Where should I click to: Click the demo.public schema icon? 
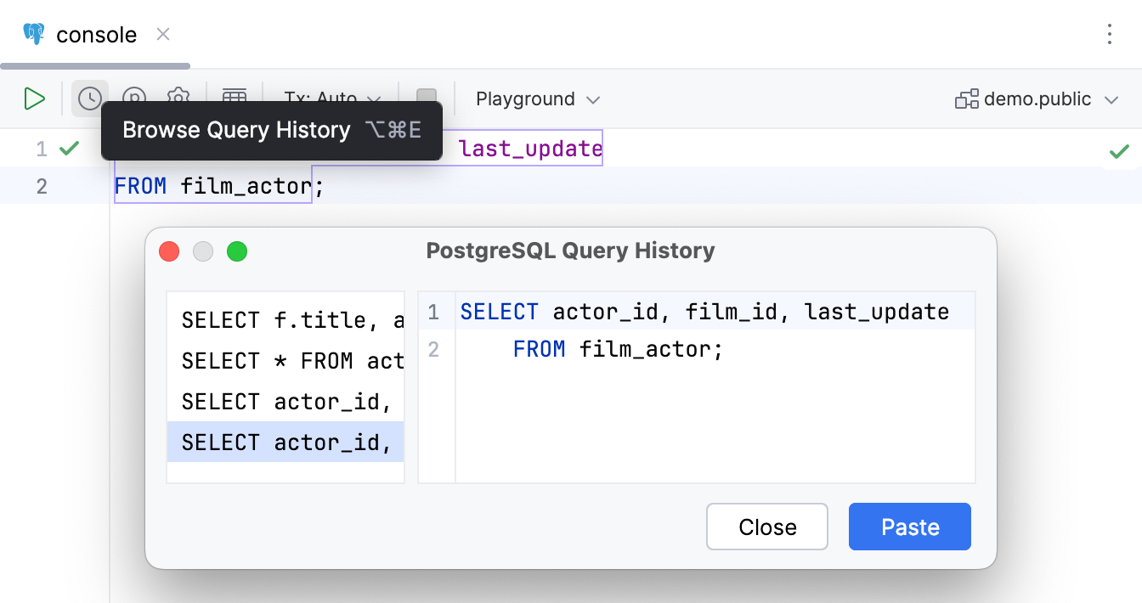point(966,99)
